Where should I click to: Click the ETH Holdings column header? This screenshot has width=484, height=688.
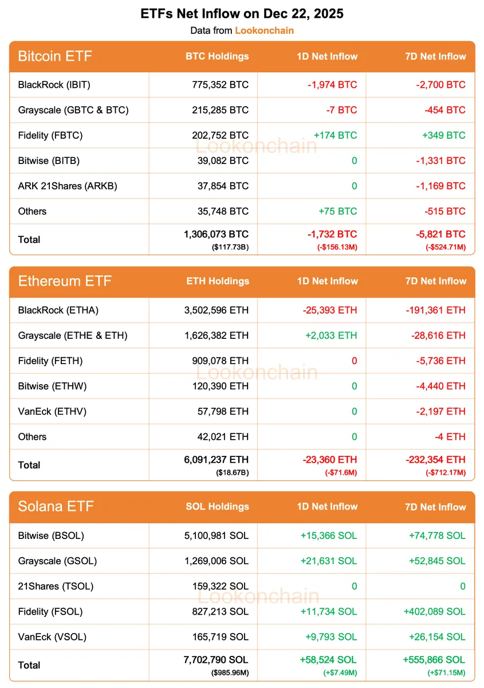tap(218, 281)
